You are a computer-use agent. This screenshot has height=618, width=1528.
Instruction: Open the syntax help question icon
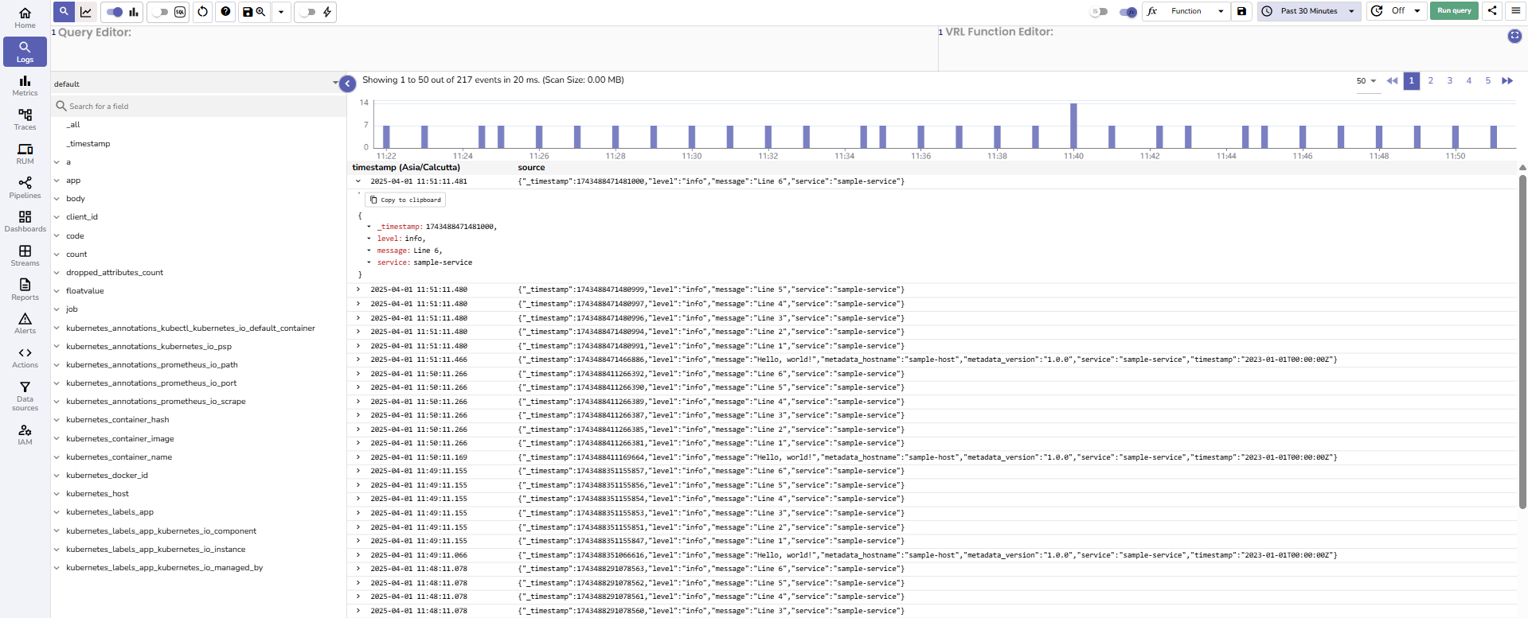pos(225,12)
